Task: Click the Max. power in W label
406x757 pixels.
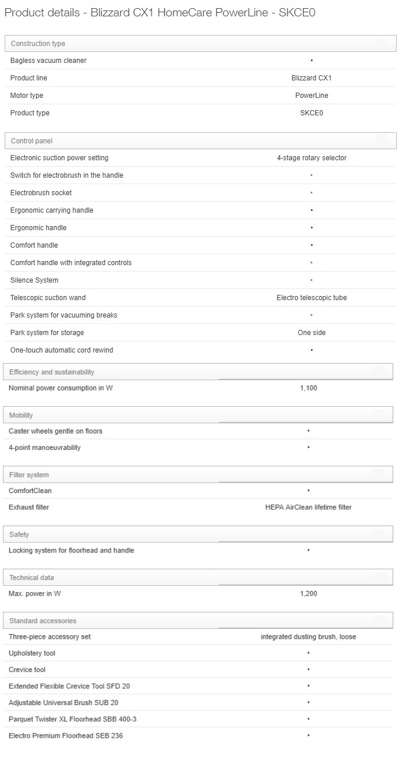Action: [35, 594]
